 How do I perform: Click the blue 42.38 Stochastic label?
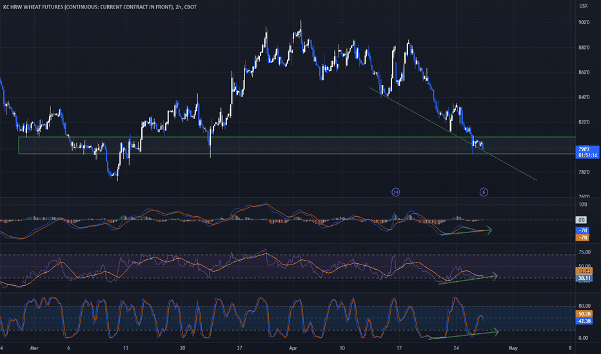coord(584,321)
